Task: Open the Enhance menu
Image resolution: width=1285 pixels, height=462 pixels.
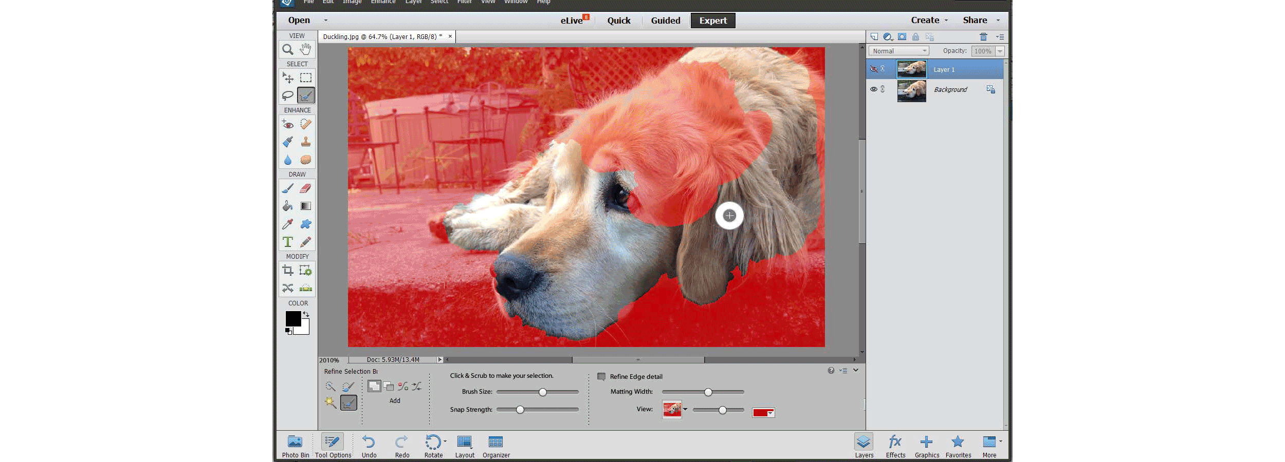Action: pyautogui.click(x=383, y=3)
